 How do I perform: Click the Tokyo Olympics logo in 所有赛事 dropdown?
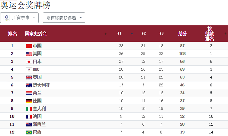tap(6, 18)
